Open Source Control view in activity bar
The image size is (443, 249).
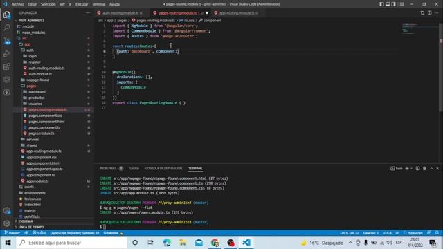coord(7,41)
